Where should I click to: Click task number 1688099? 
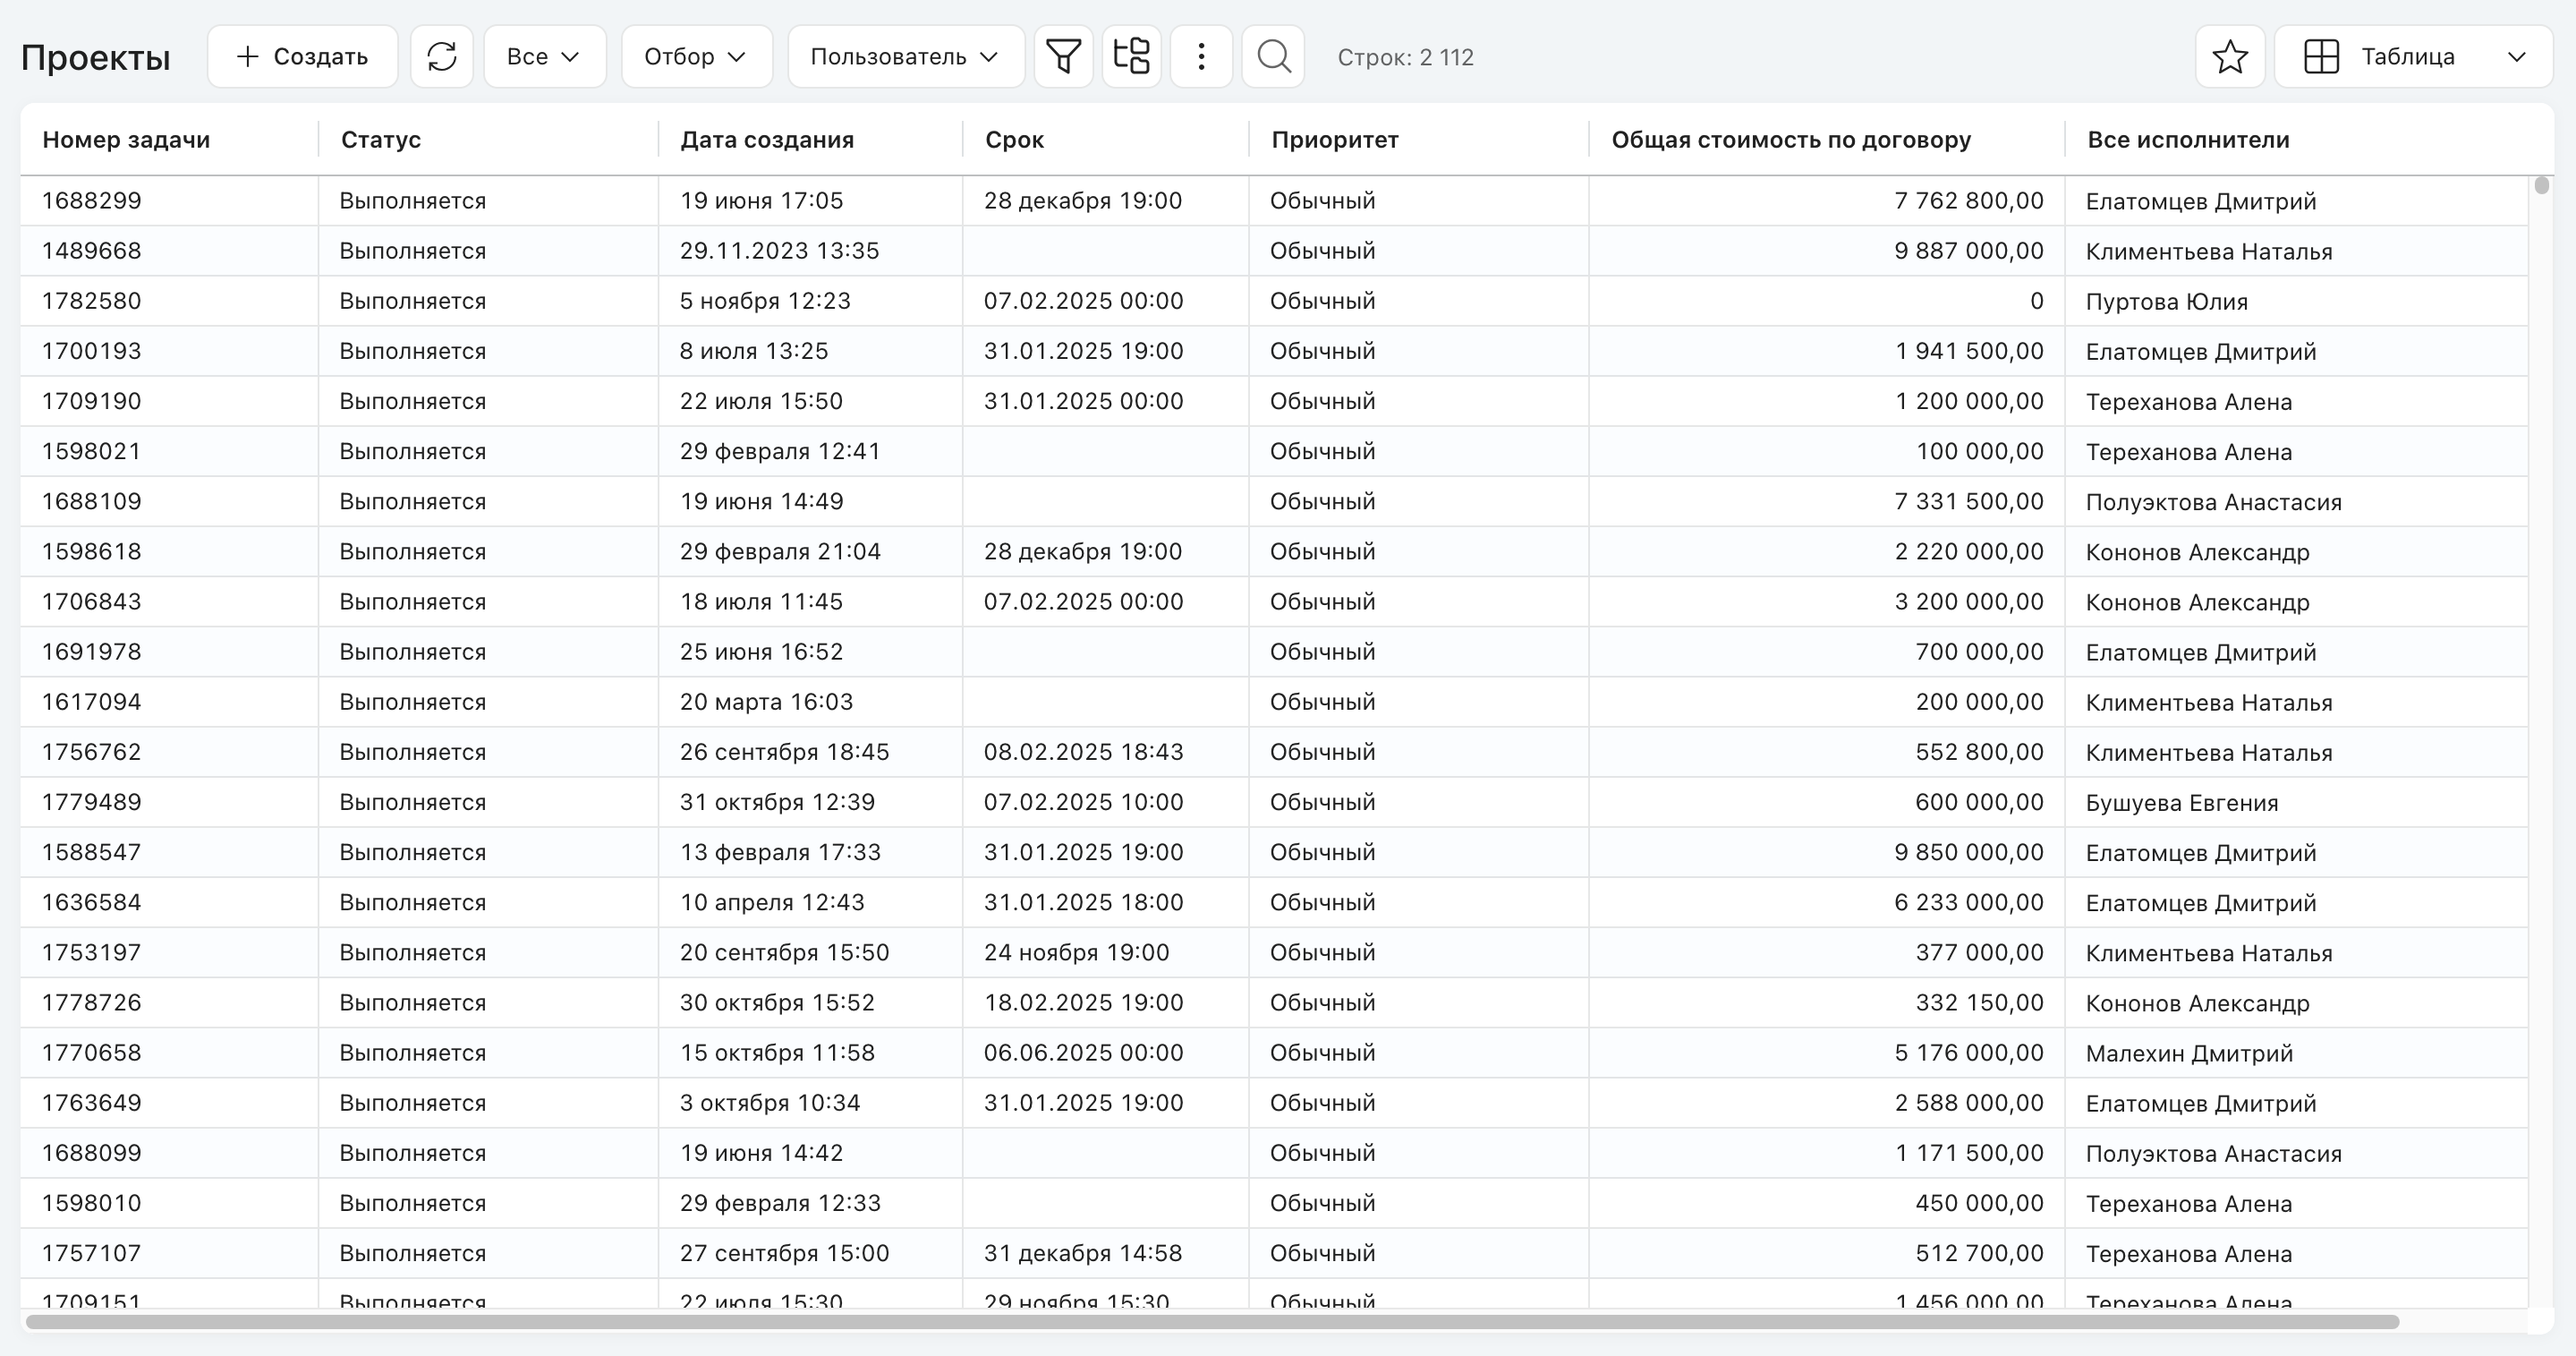(x=92, y=1153)
